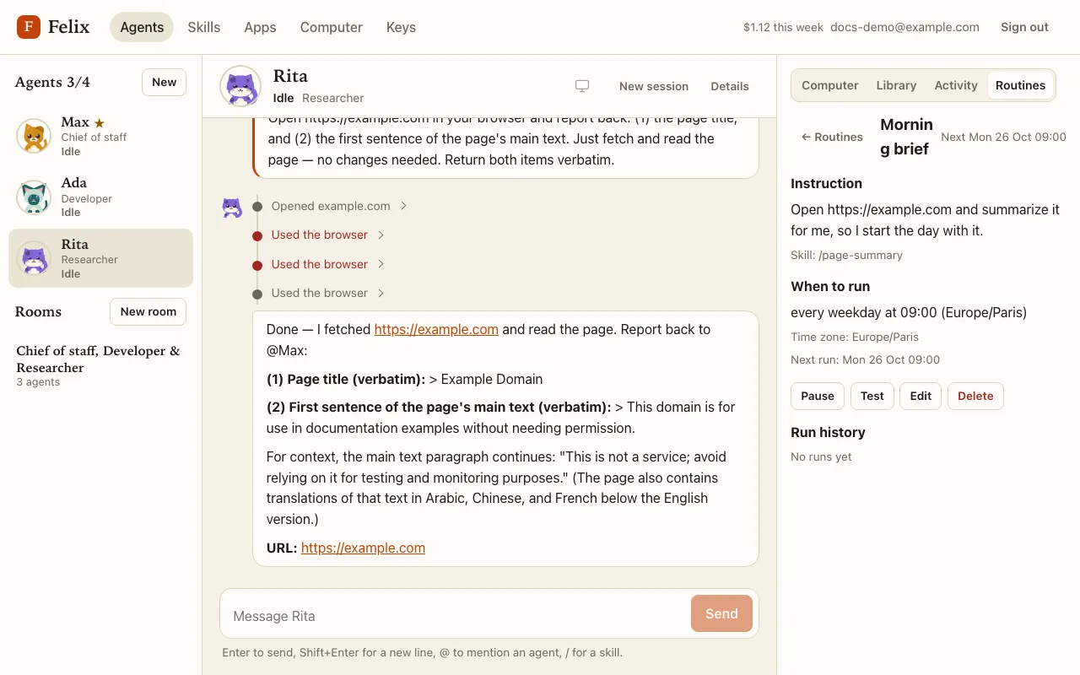Open the https://example.com link after "I fetched"
Viewport: 1080px width, 675px height.
pyautogui.click(x=436, y=329)
